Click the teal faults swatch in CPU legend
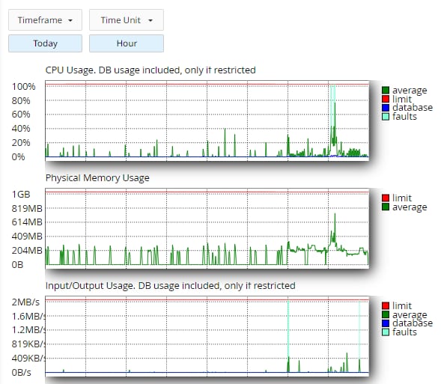441x384 pixels. coord(386,116)
